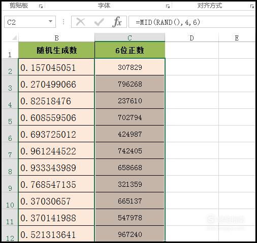This screenshot has width=257, height=243.
Task: Confirm formula entry with the checkmark icon
Action: [x=99, y=22]
